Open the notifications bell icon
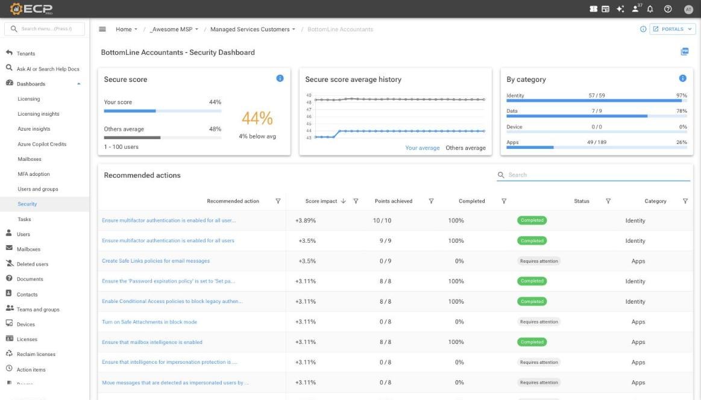 click(650, 9)
